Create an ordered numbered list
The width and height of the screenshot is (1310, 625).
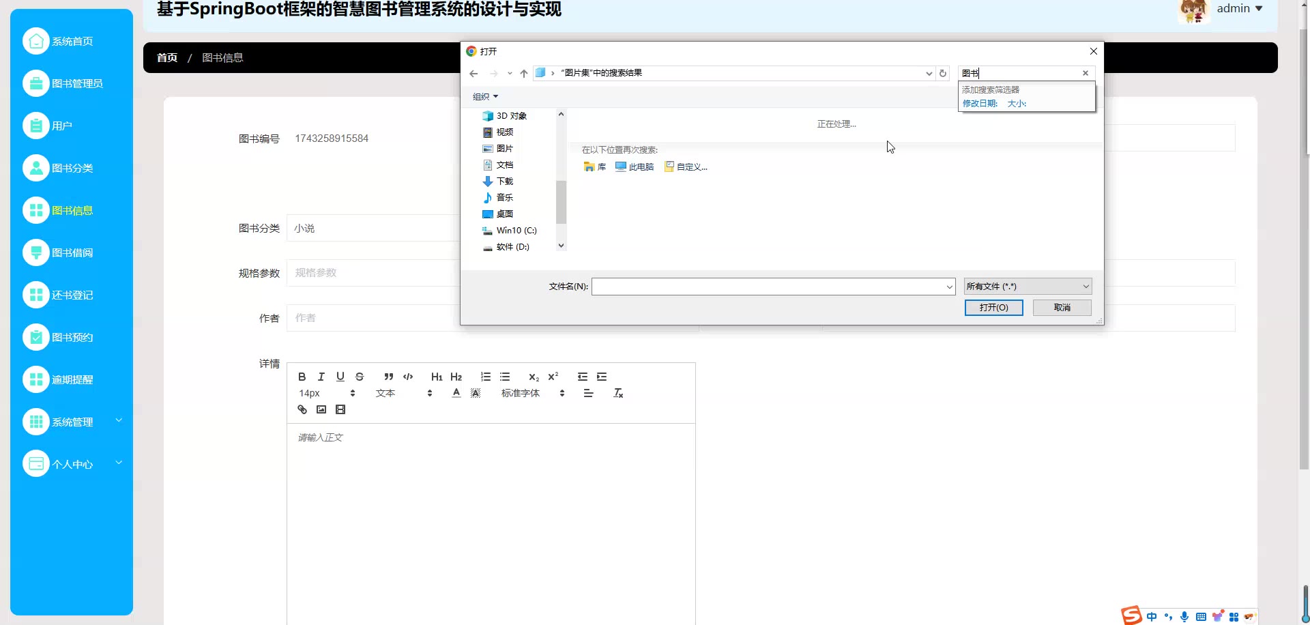[486, 377]
